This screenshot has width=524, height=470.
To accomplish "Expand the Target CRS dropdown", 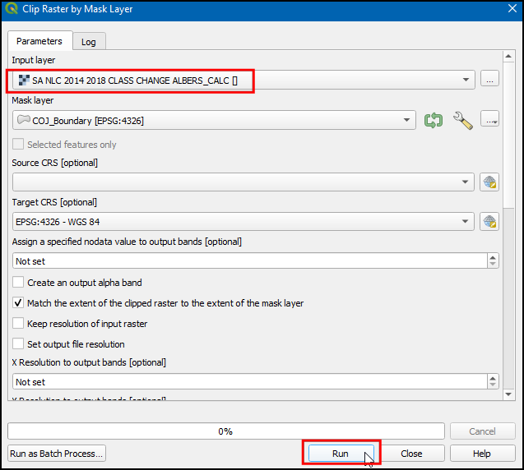I will [466, 221].
